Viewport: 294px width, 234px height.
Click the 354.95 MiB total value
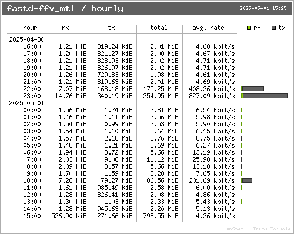161,96
